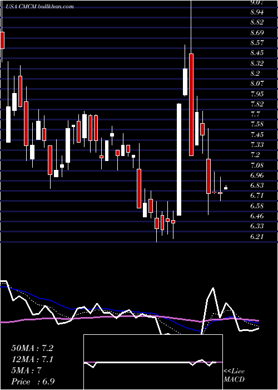Select the 8.94 price axis label

click(257, 12)
